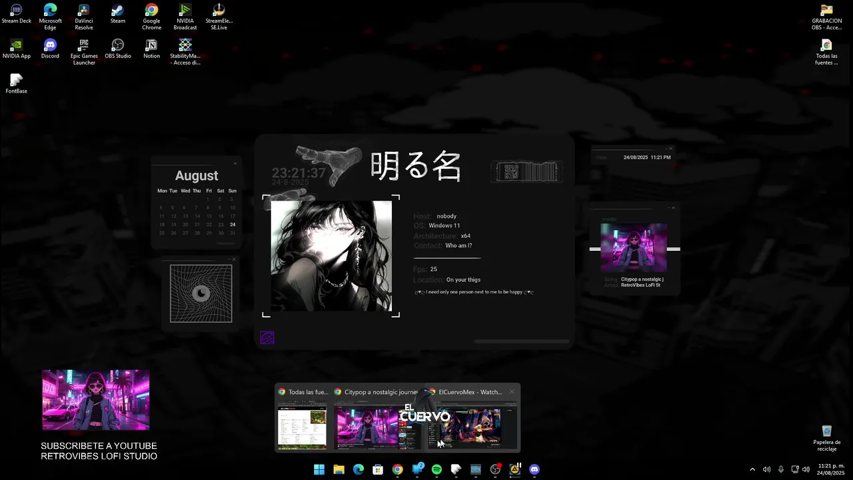Screen dimensions: 853x480
Task: Select the NVIDIA App desktop icon
Action: coord(16,49)
